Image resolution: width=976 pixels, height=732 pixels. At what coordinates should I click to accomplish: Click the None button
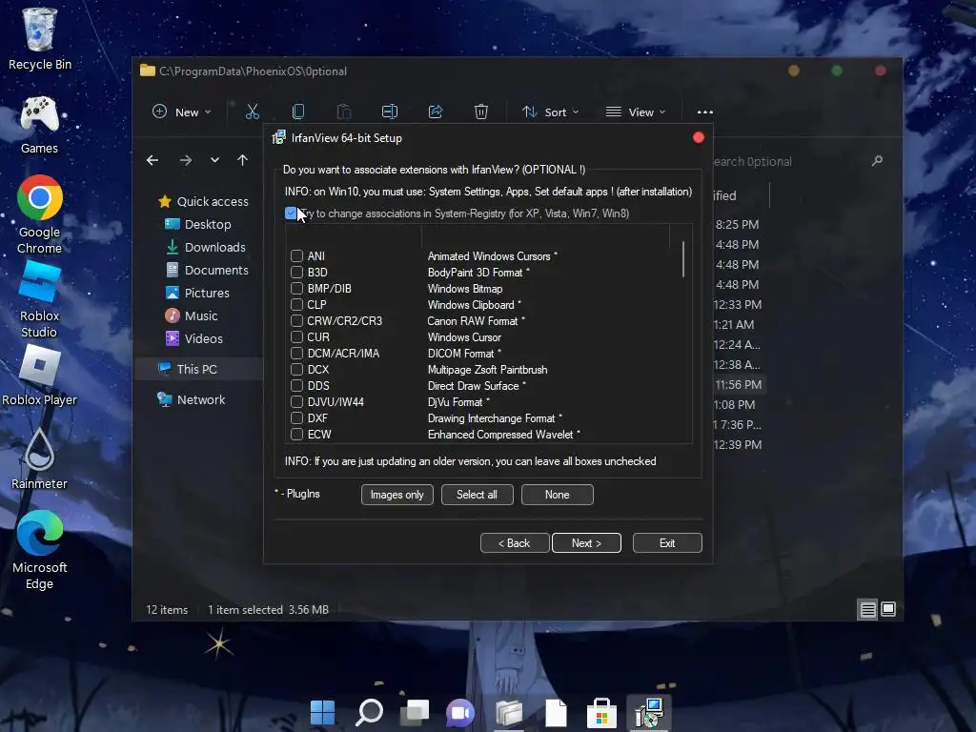point(557,495)
